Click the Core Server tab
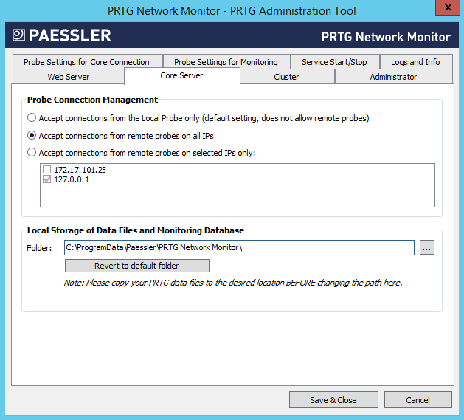Viewport: 464px width, 420px height. [x=181, y=76]
